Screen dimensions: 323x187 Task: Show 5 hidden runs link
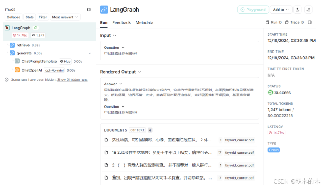72,79
